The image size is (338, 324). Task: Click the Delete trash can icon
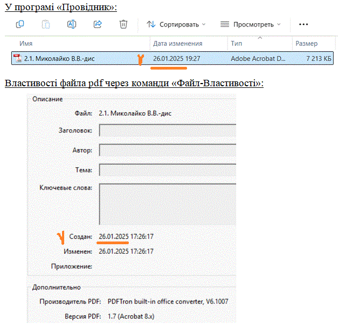123,24
